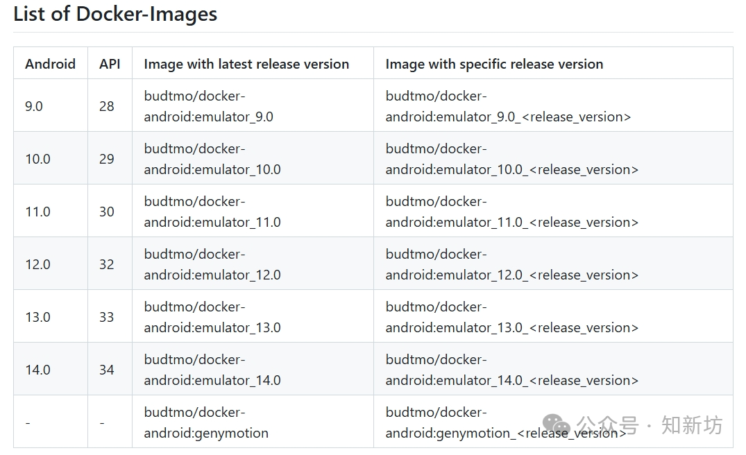Click the emulator_12.0_<release_version> specific image cell

point(511,264)
